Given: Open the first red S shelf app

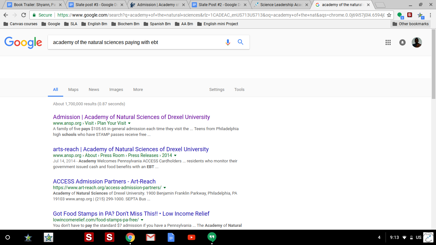Looking at the screenshot, I should tap(89, 237).
